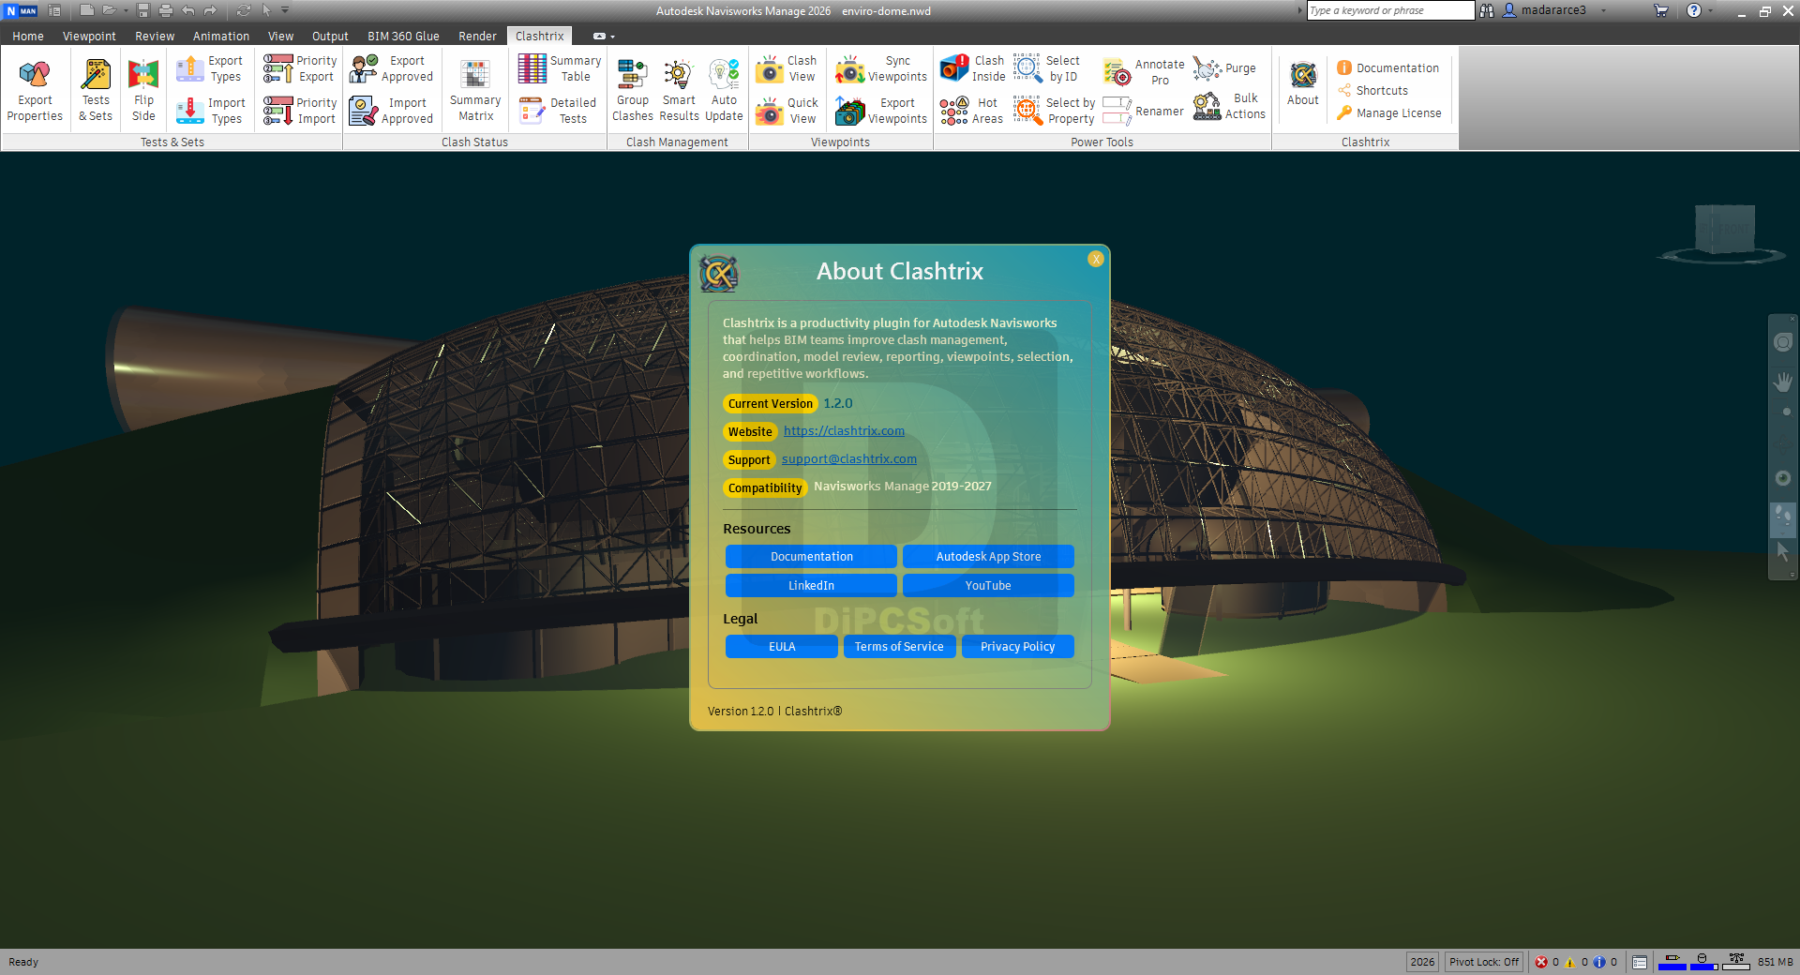Open Bulk Actions
Viewport: 1800px width, 975px height.
(1229, 106)
